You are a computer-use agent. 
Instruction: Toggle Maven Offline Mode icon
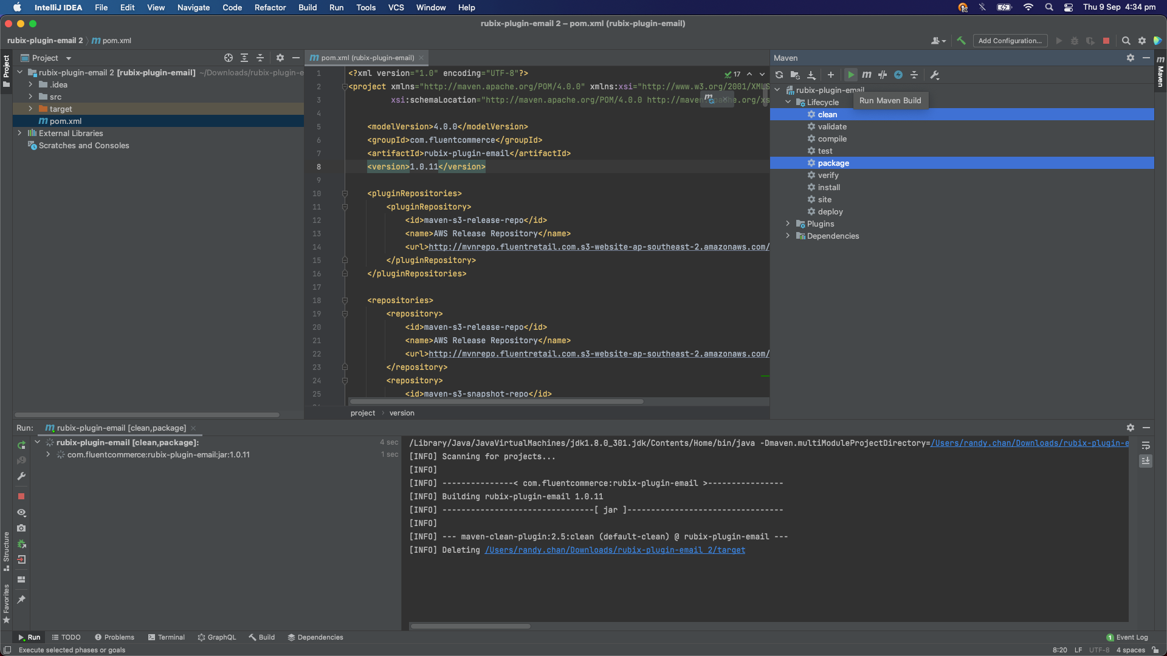pyautogui.click(x=882, y=75)
